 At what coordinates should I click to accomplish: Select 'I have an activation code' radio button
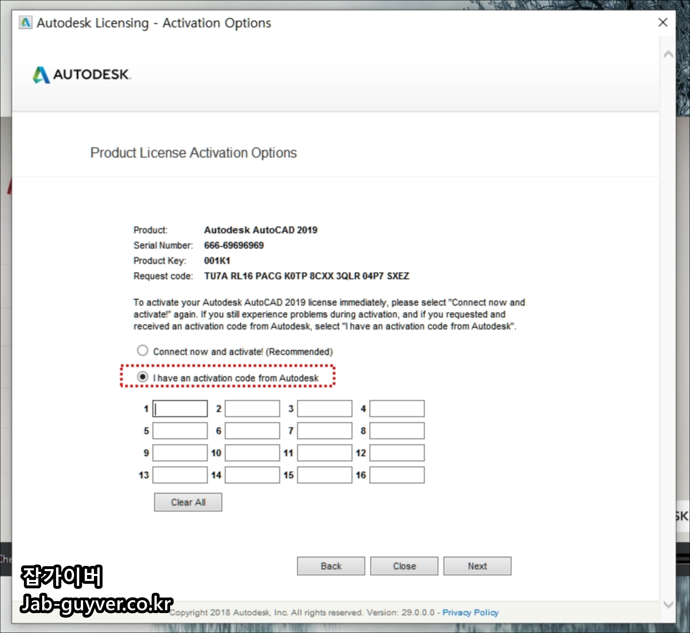pyautogui.click(x=143, y=377)
